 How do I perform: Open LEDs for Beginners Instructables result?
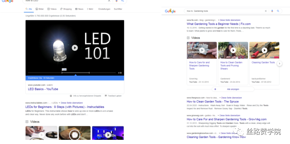point(65,107)
